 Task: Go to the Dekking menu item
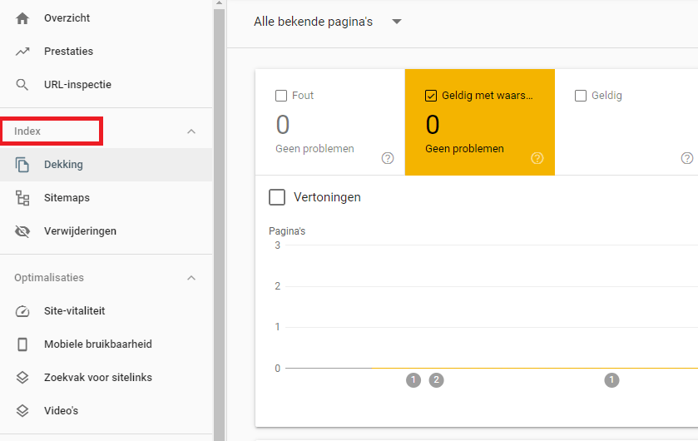click(63, 165)
